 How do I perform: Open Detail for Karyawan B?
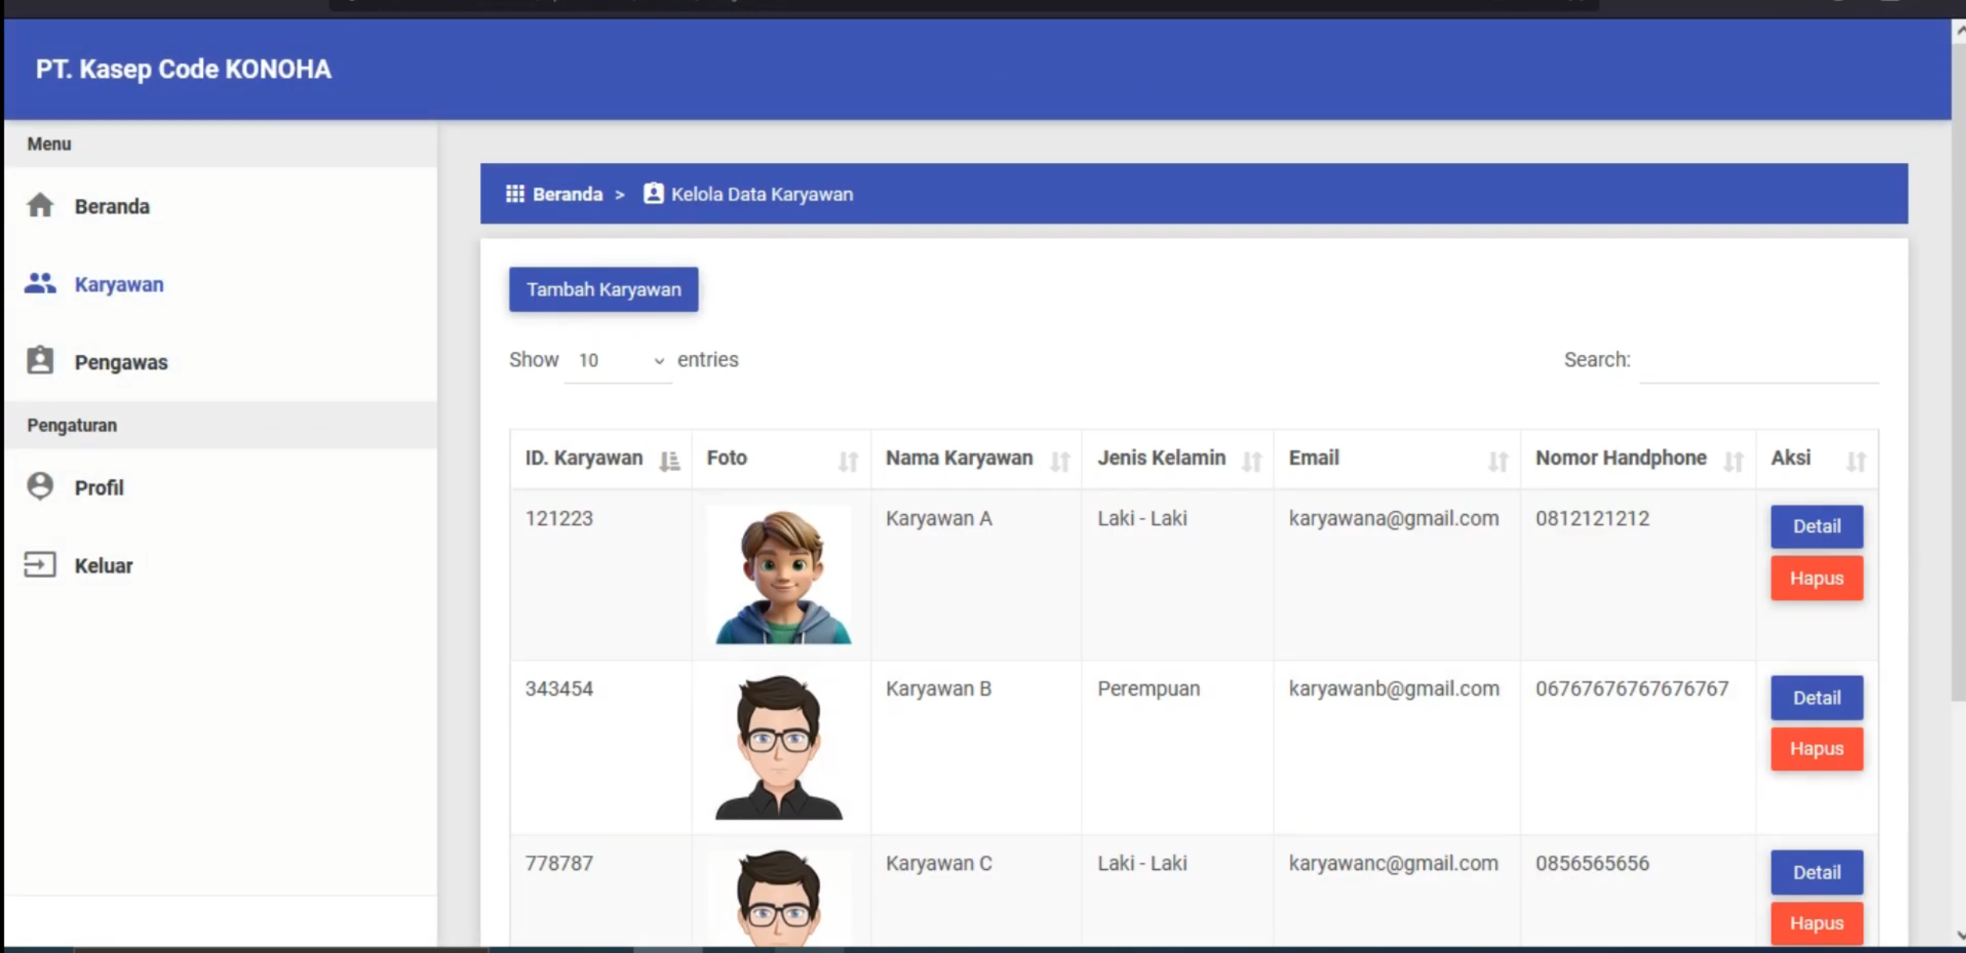click(x=1817, y=698)
